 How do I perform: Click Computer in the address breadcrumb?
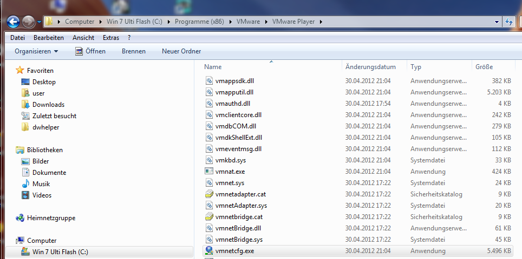pos(80,22)
